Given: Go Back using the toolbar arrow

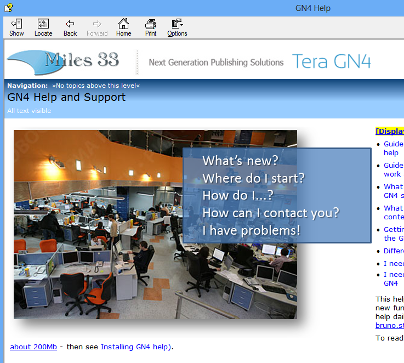Looking at the screenshot, I should pyautogui.click(x=70, y=27).
